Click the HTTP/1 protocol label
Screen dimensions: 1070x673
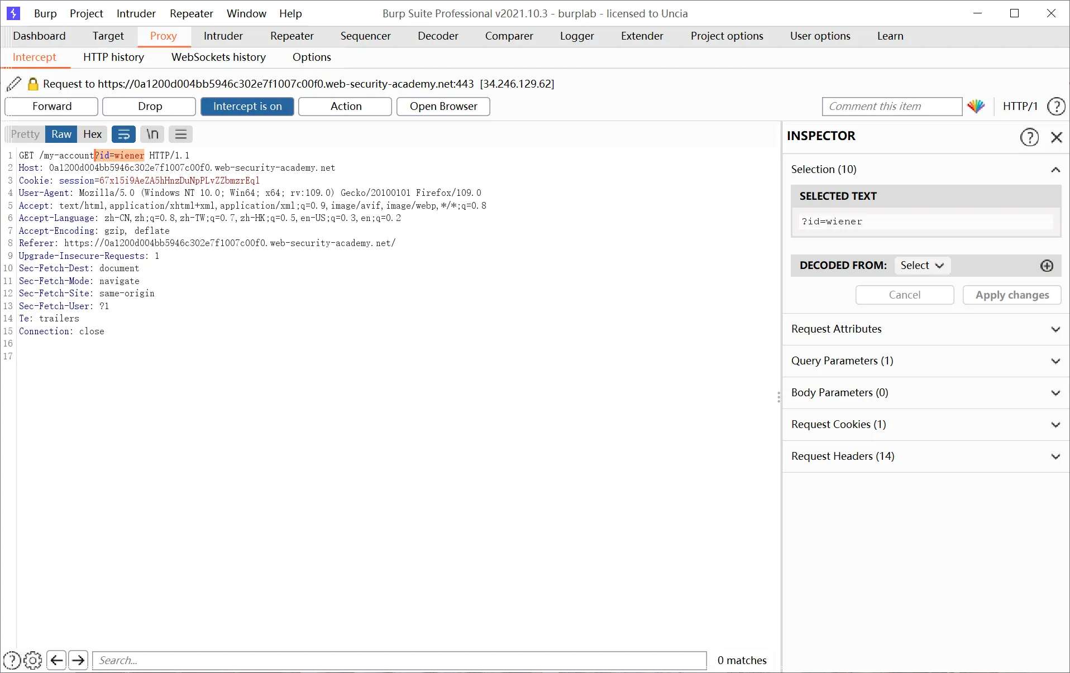pos(1020,106)
